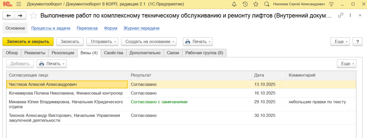Viewport: 367px width, 138px height.
Task: Open favorites star in title bar
Action: [x=256, y=4]
